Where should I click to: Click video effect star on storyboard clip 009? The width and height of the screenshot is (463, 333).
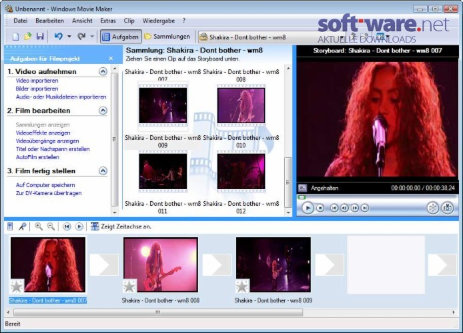tap(242, 286)
